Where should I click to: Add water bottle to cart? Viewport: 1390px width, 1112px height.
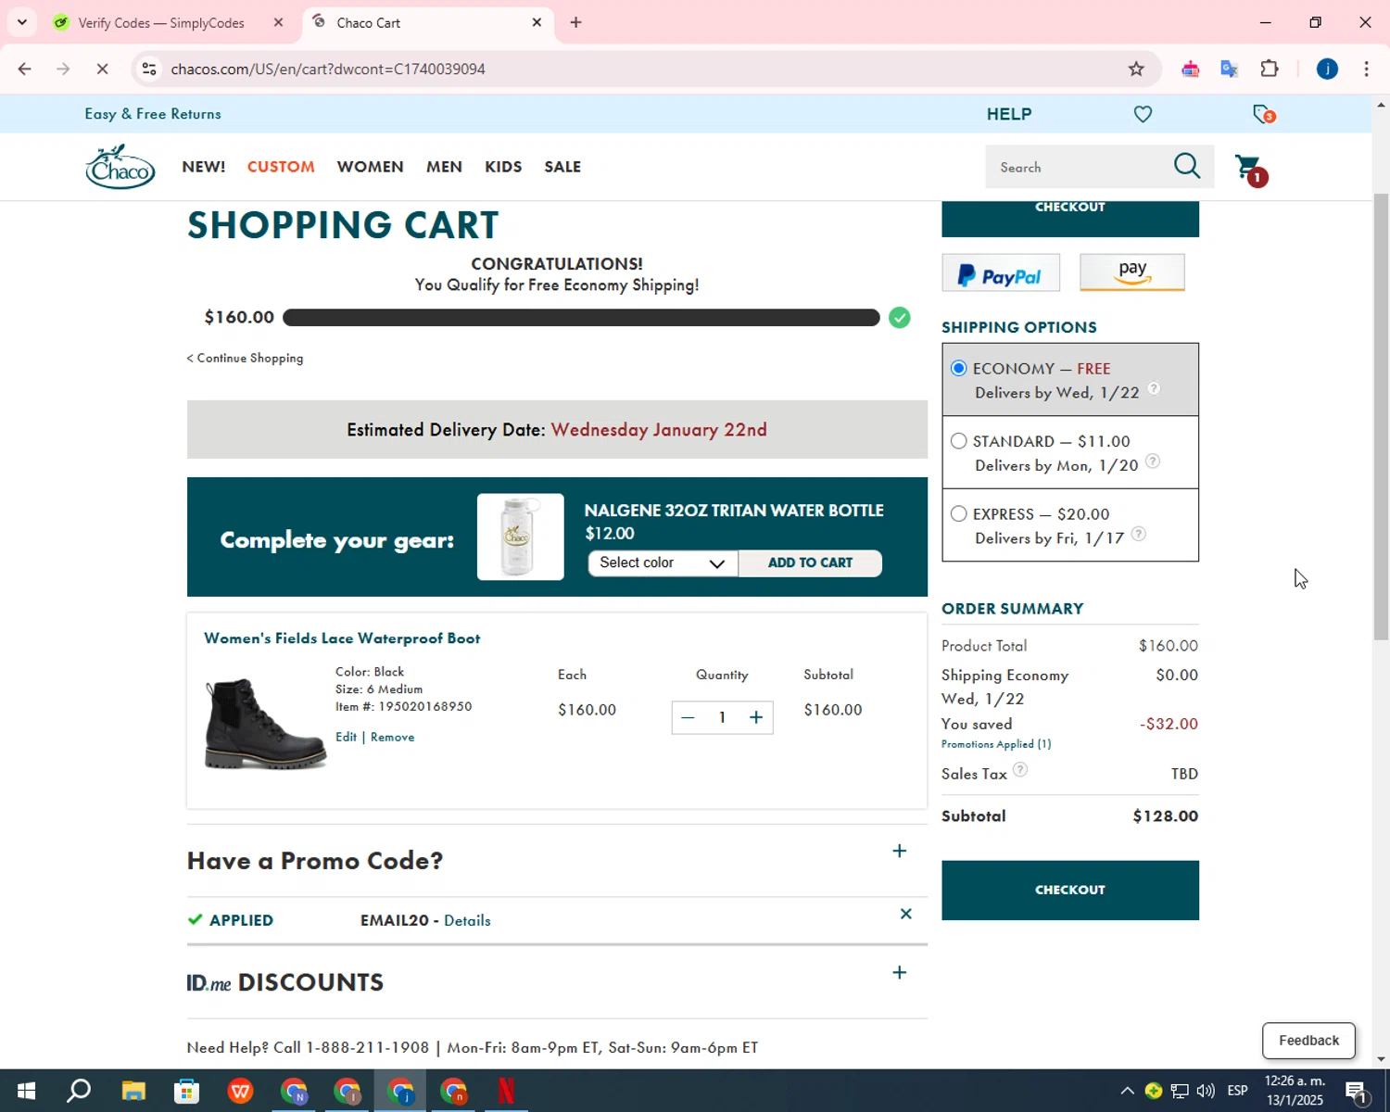pyautogui.click(x=810, y=563)
